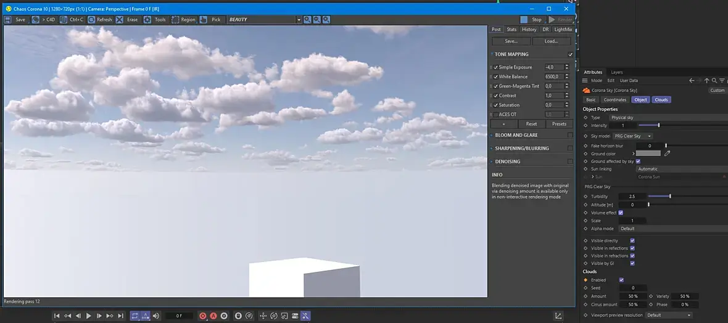Viewport: 728px width, 323px height.
Task: Select the Coordinates attribute tab
Action: (x=614, y=100)
